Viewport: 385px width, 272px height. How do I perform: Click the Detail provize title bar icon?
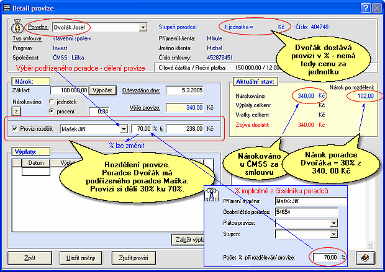7,7
